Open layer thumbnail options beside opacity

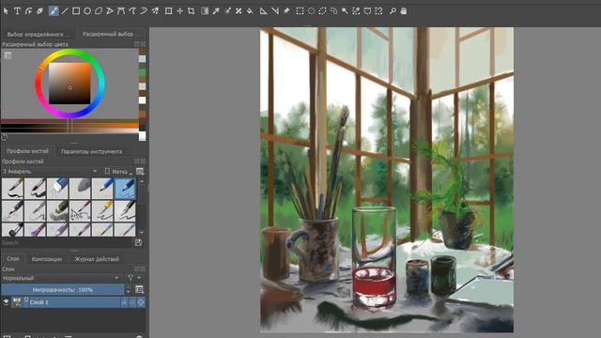(x=140, y=290)
